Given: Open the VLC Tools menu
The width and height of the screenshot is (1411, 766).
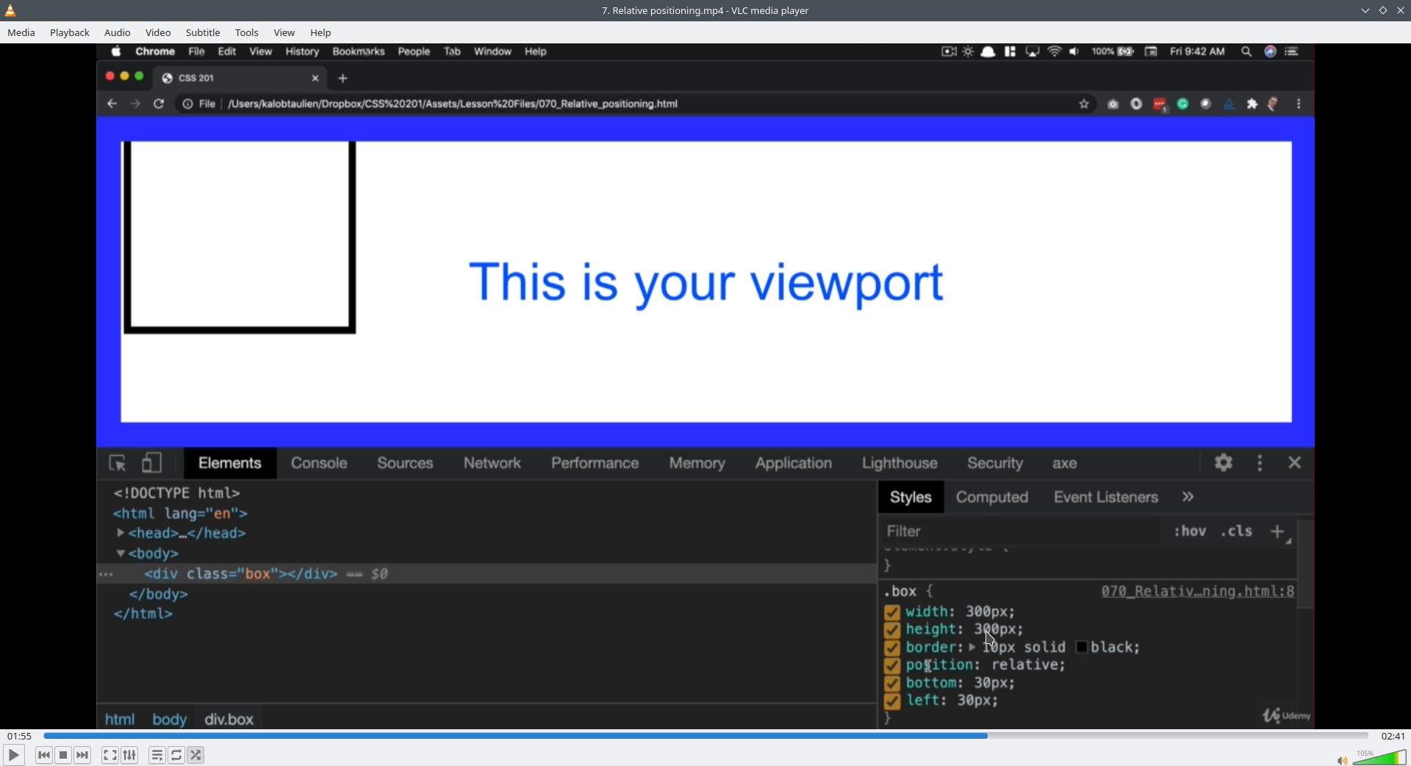Looking at the screenshot, I should pos(247,32).
